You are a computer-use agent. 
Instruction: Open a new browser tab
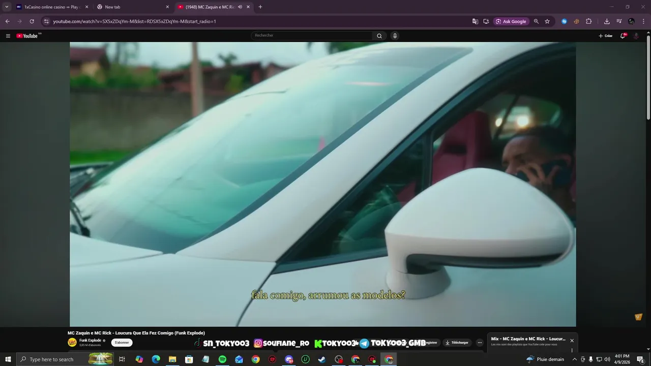260,7
